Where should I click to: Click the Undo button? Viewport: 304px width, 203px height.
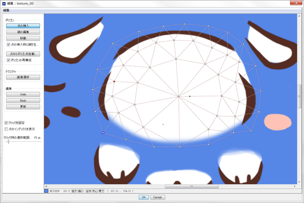coord(23,94)
